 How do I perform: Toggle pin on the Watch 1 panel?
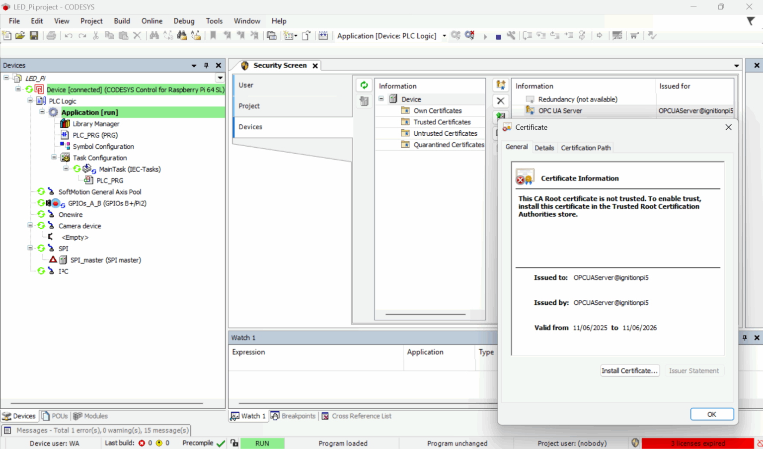point(745,338)
